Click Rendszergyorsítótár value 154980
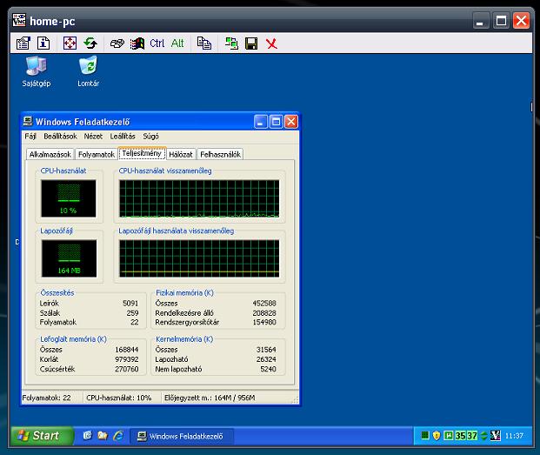Screen dimensions: 540x455 [264, 322]
